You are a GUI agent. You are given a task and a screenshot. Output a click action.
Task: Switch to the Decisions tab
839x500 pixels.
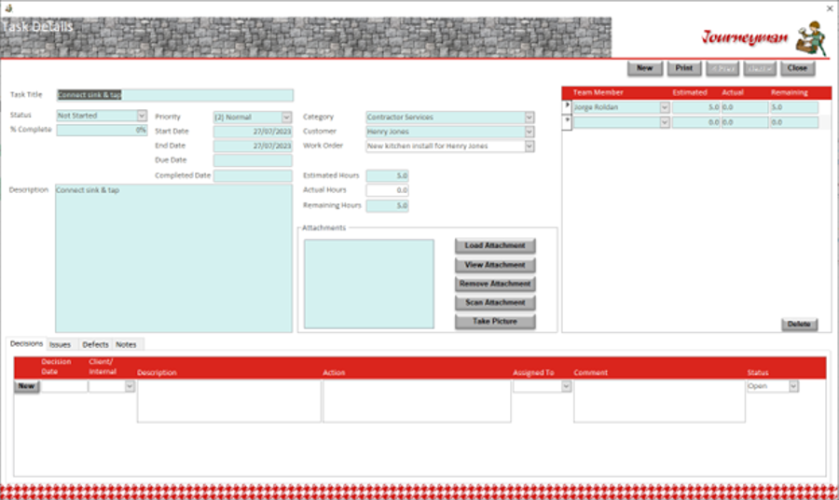pyautogui.click(x=26, y=343)
